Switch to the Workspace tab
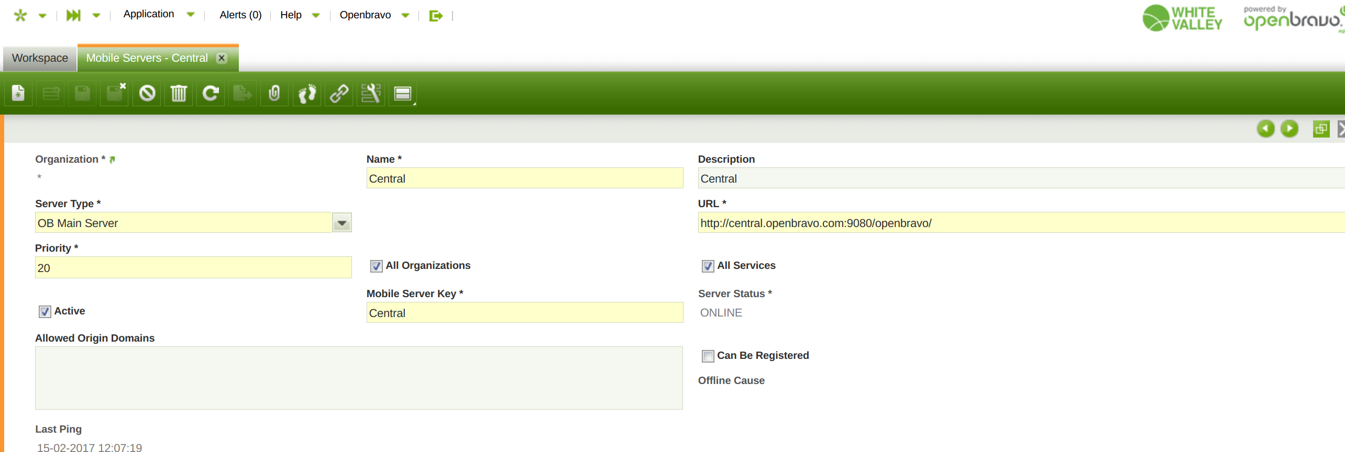Screen dimensions: 1345x452 40,58
